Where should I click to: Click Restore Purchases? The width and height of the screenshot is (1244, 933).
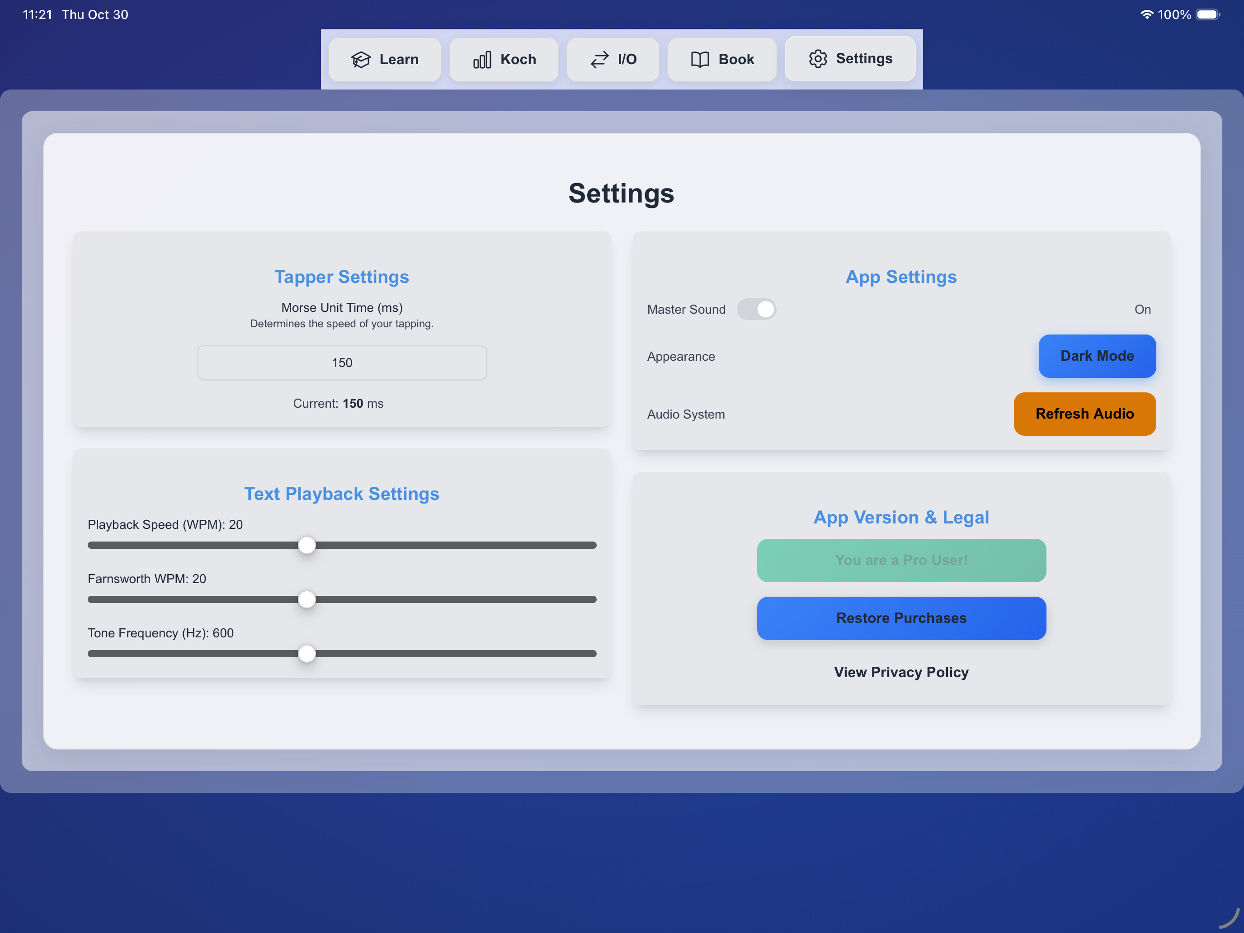(x=901, y=618)
